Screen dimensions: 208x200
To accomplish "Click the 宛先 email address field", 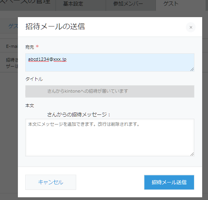I will click(x=110, y=62).
